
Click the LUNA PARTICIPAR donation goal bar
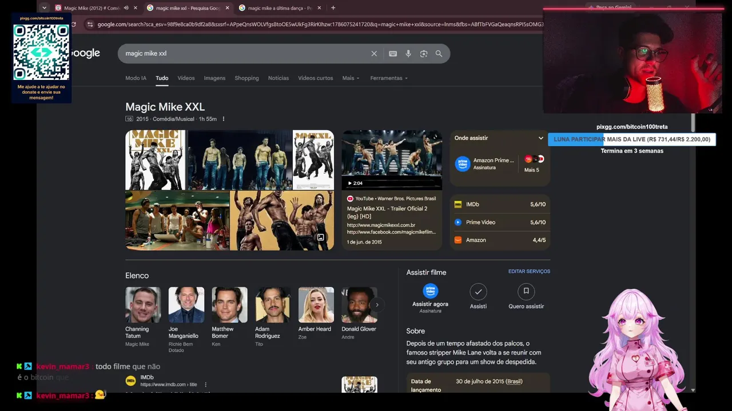632,139
